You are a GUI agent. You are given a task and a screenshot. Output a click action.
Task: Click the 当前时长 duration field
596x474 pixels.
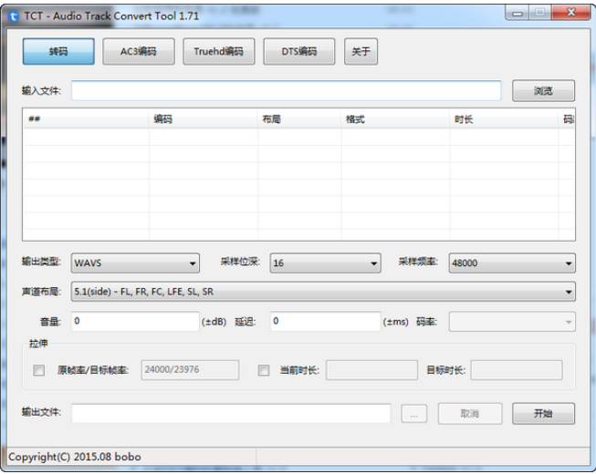(x=371, y=370)
